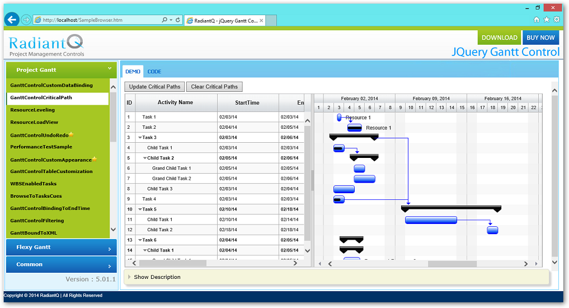Open GanttBoundToXML sample
The height and width of the screenshot is (308, 569).
coord(34,233)
